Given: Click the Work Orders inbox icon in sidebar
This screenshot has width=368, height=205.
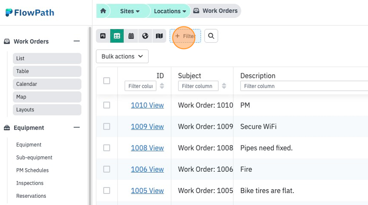Looking at the screenshot, I should (7, 41).
